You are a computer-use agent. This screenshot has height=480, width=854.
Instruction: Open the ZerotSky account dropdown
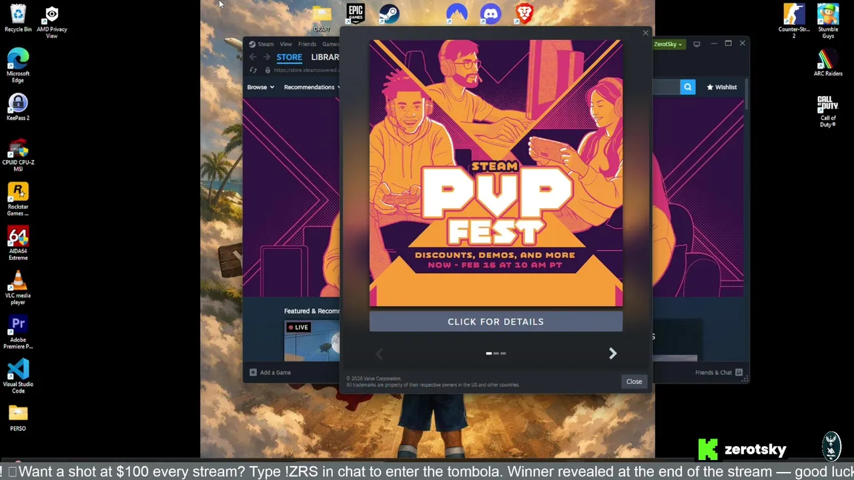pos(668,44)
